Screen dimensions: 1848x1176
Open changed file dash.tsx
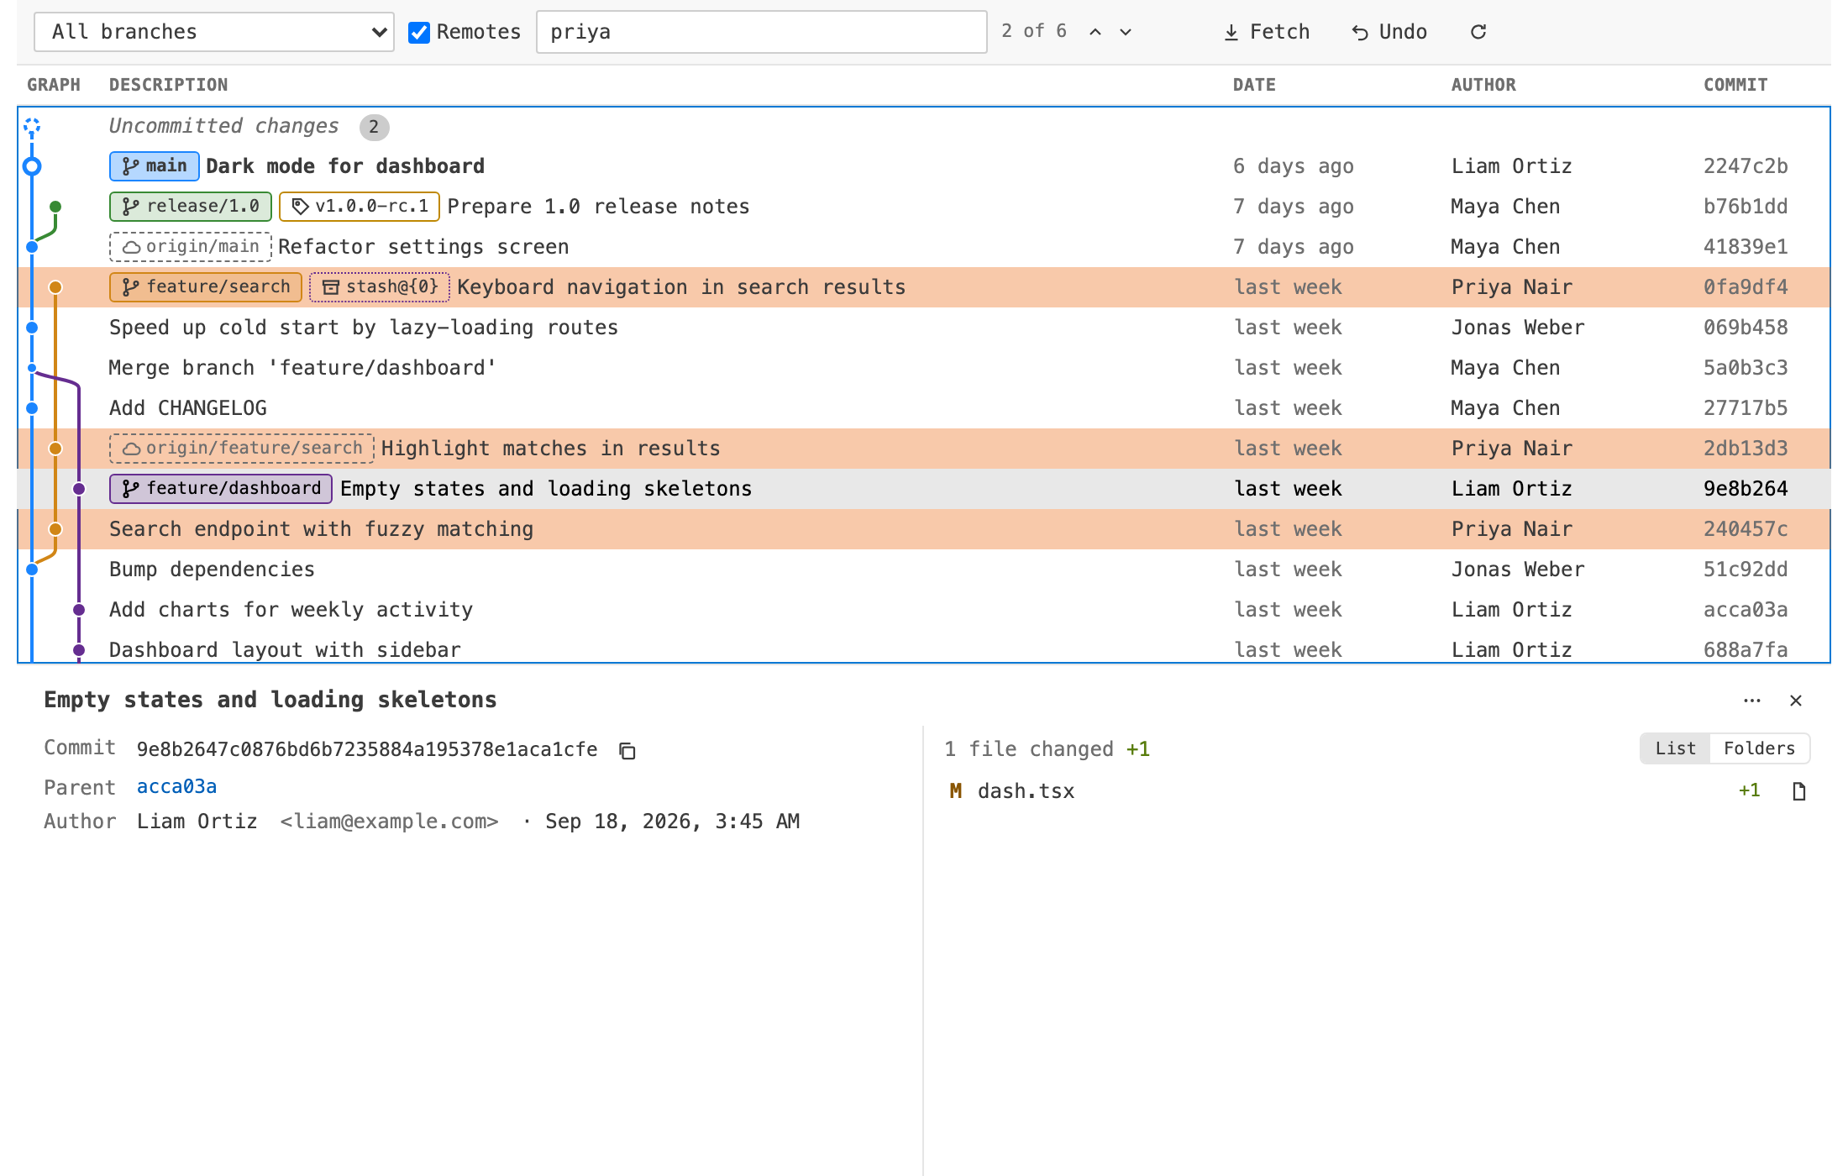click(x=1026, y=791)
